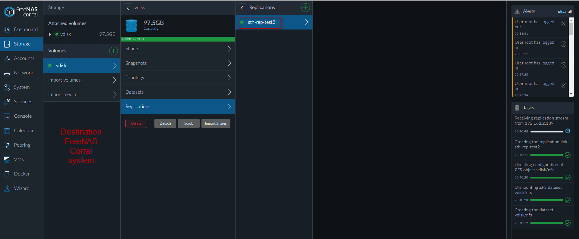The image size is (579, 239).
Task: Select Peering menu label
Action: [x=22, y=145]
